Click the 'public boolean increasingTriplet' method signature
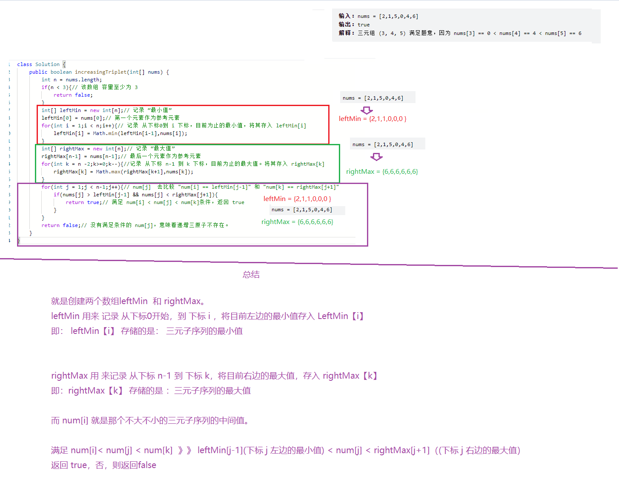Image resolution: width=619 pixels, height=503 pixels. [x=99, y=72]
